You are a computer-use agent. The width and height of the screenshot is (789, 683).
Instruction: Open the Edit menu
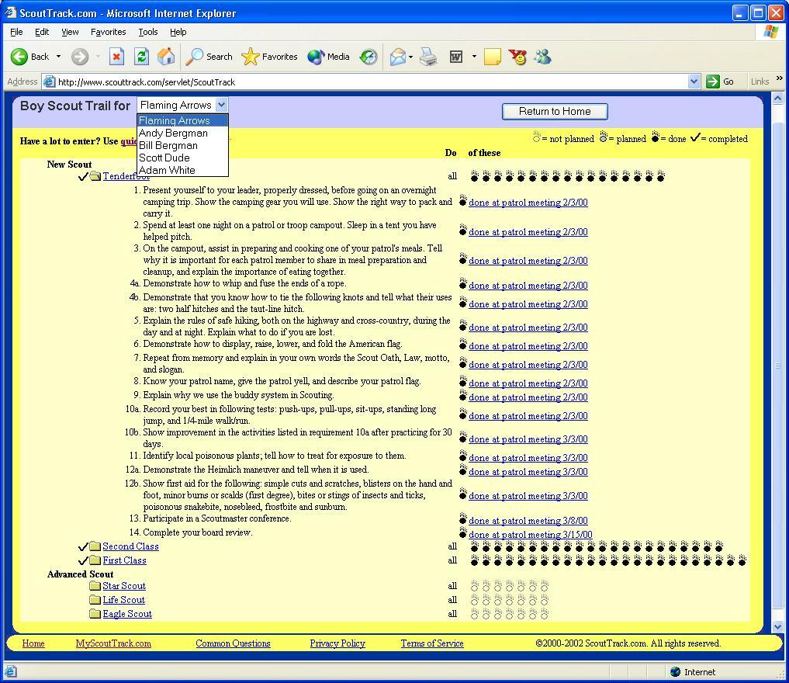click(x=42, y=32)
